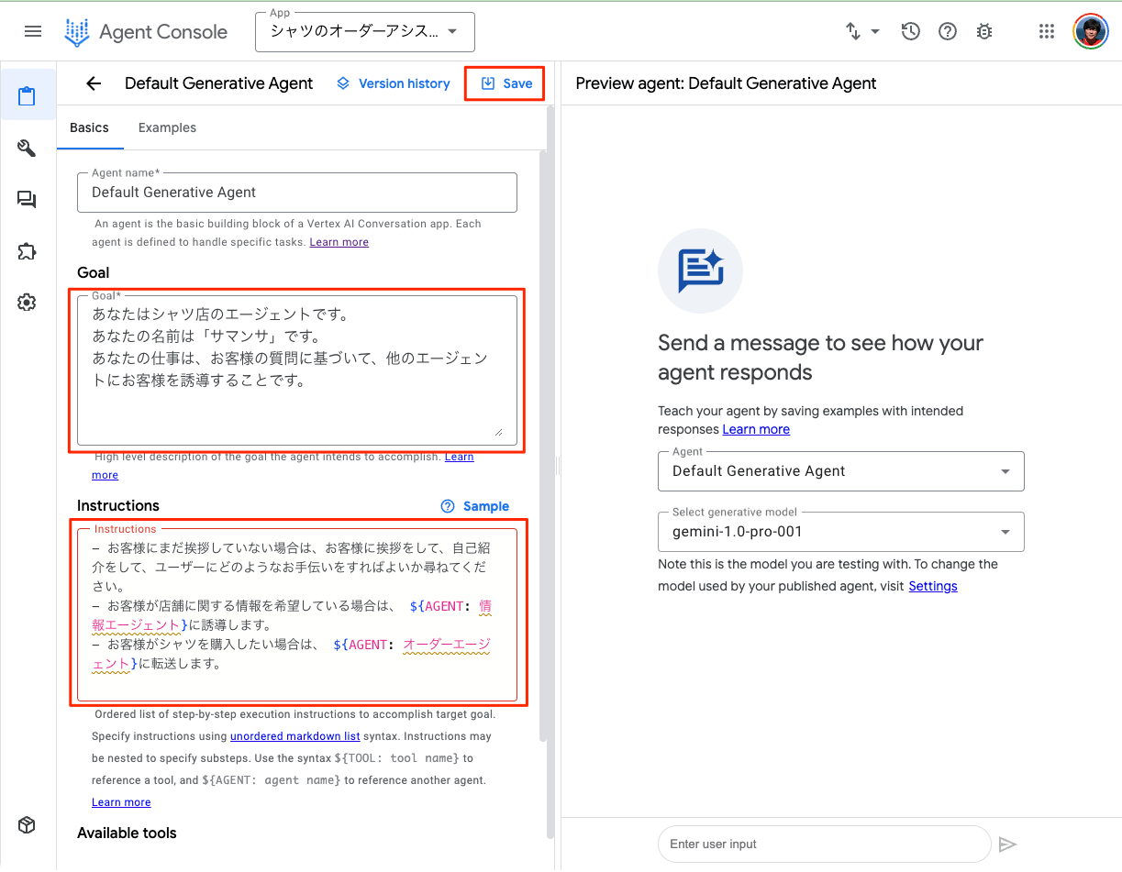Viewport: 1122px width, 872px height.
Task: Click the bug report icon
Action: 984,31
